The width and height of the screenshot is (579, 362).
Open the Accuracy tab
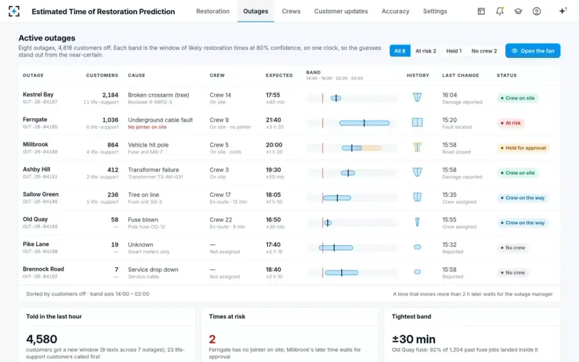[x=395, y=11]
